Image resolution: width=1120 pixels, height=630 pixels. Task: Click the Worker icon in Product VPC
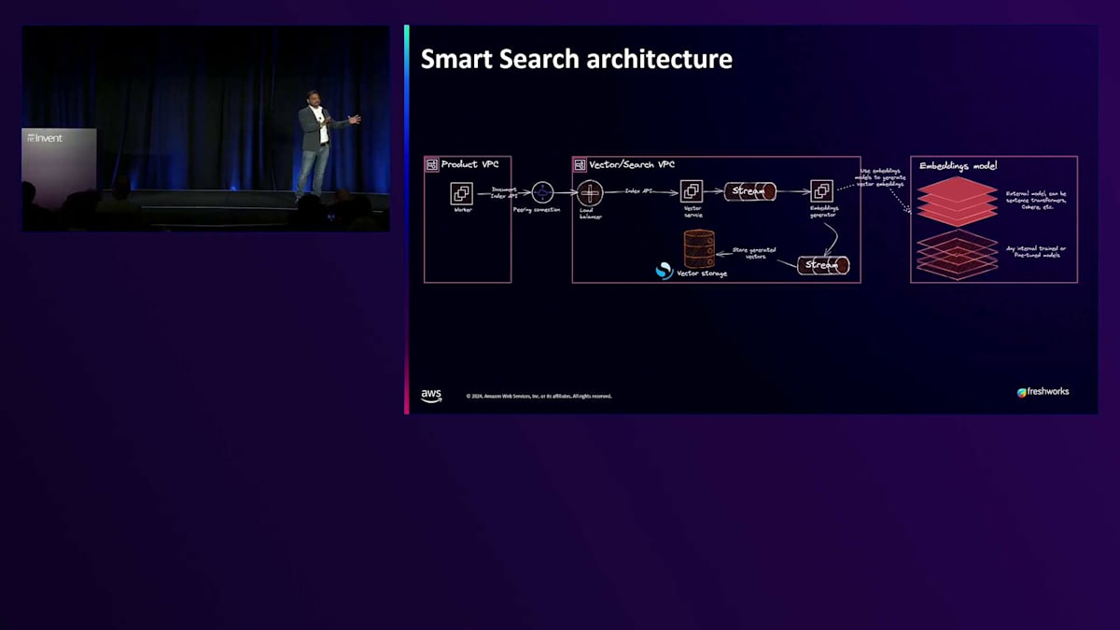click(462, 193)
